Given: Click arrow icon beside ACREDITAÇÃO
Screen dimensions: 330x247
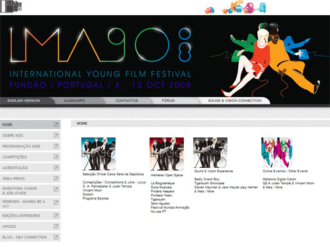Looking at the screenshot, I should click(56, 168).
